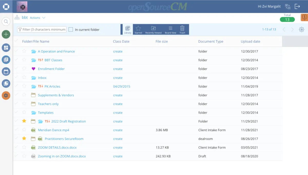The width and height of the screenshot is (308, 175).
Task: Open the search magnifier in the sidebar
Action: point(6,22)
